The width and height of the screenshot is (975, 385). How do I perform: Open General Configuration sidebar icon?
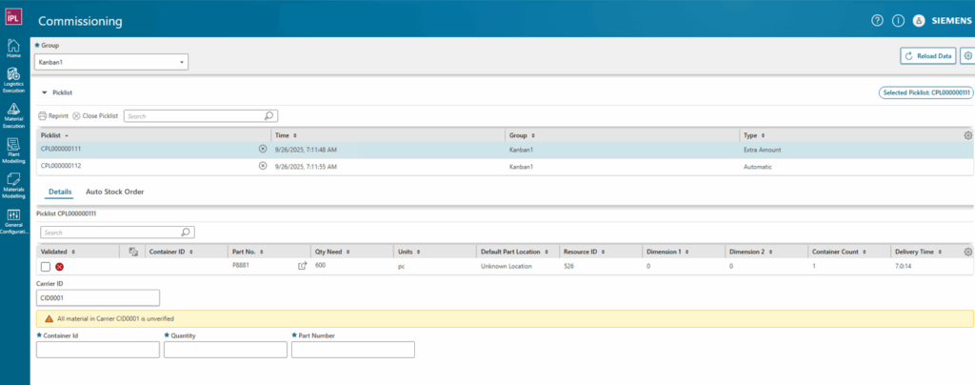(14, 219)
